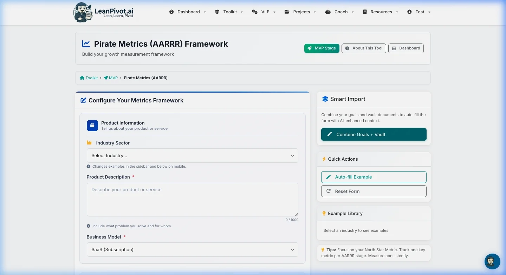The height and width of the screenshot is (275, 506).
Task: Expand the Dashboard navigation menu
Action: tap(188, 12)
